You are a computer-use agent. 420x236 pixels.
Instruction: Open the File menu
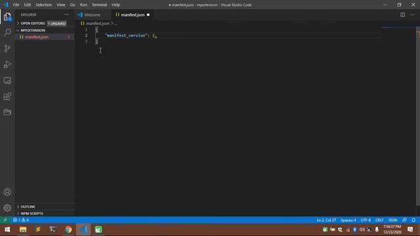pos(16,5)
